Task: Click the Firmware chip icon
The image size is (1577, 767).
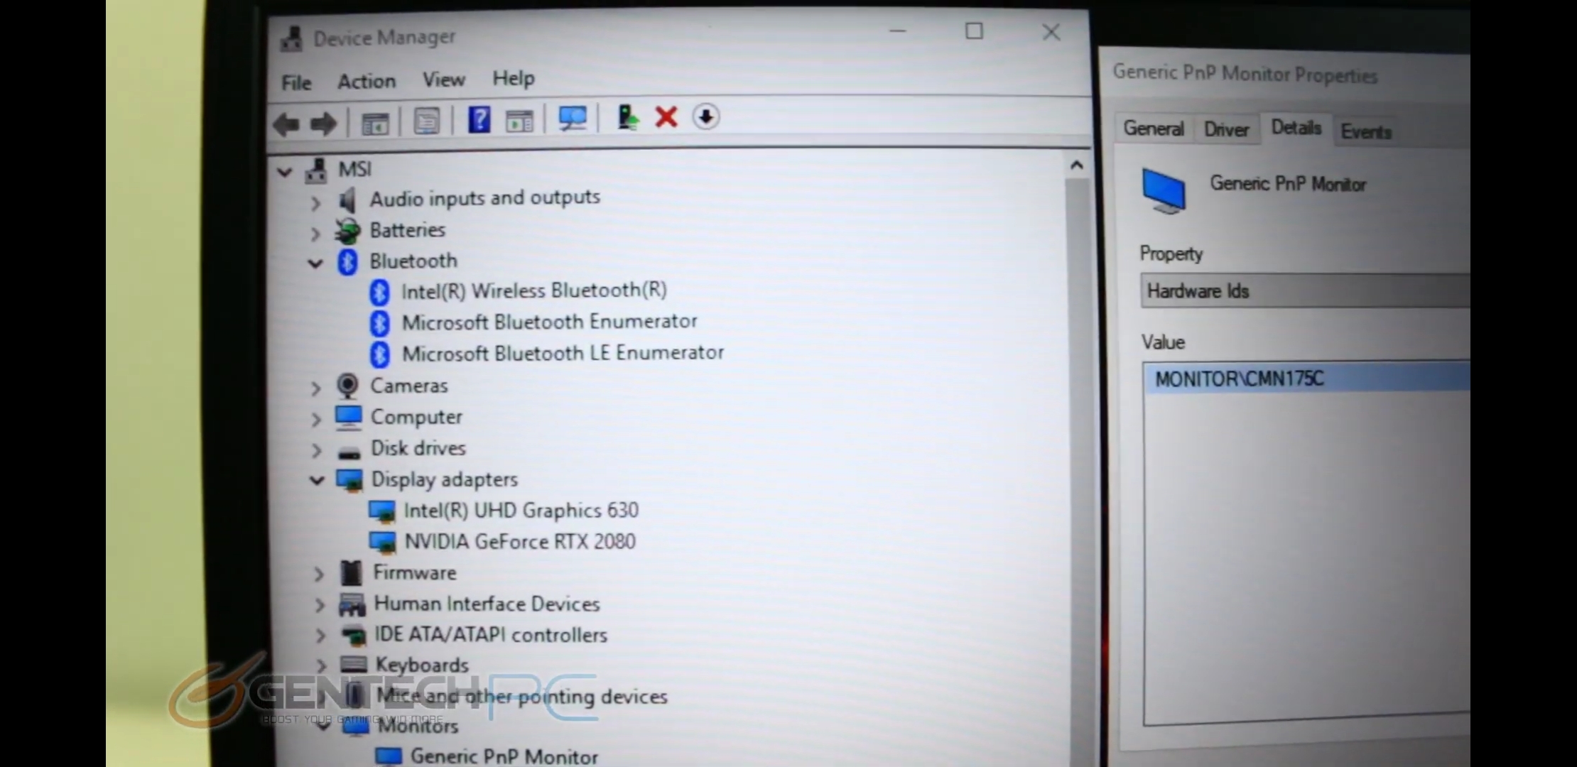Action: pyautogui.click(x=351, y=573)
